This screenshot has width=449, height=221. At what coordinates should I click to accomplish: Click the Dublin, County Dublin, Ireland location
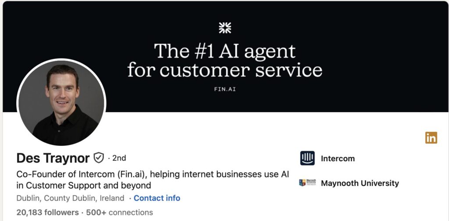point(70,198)
